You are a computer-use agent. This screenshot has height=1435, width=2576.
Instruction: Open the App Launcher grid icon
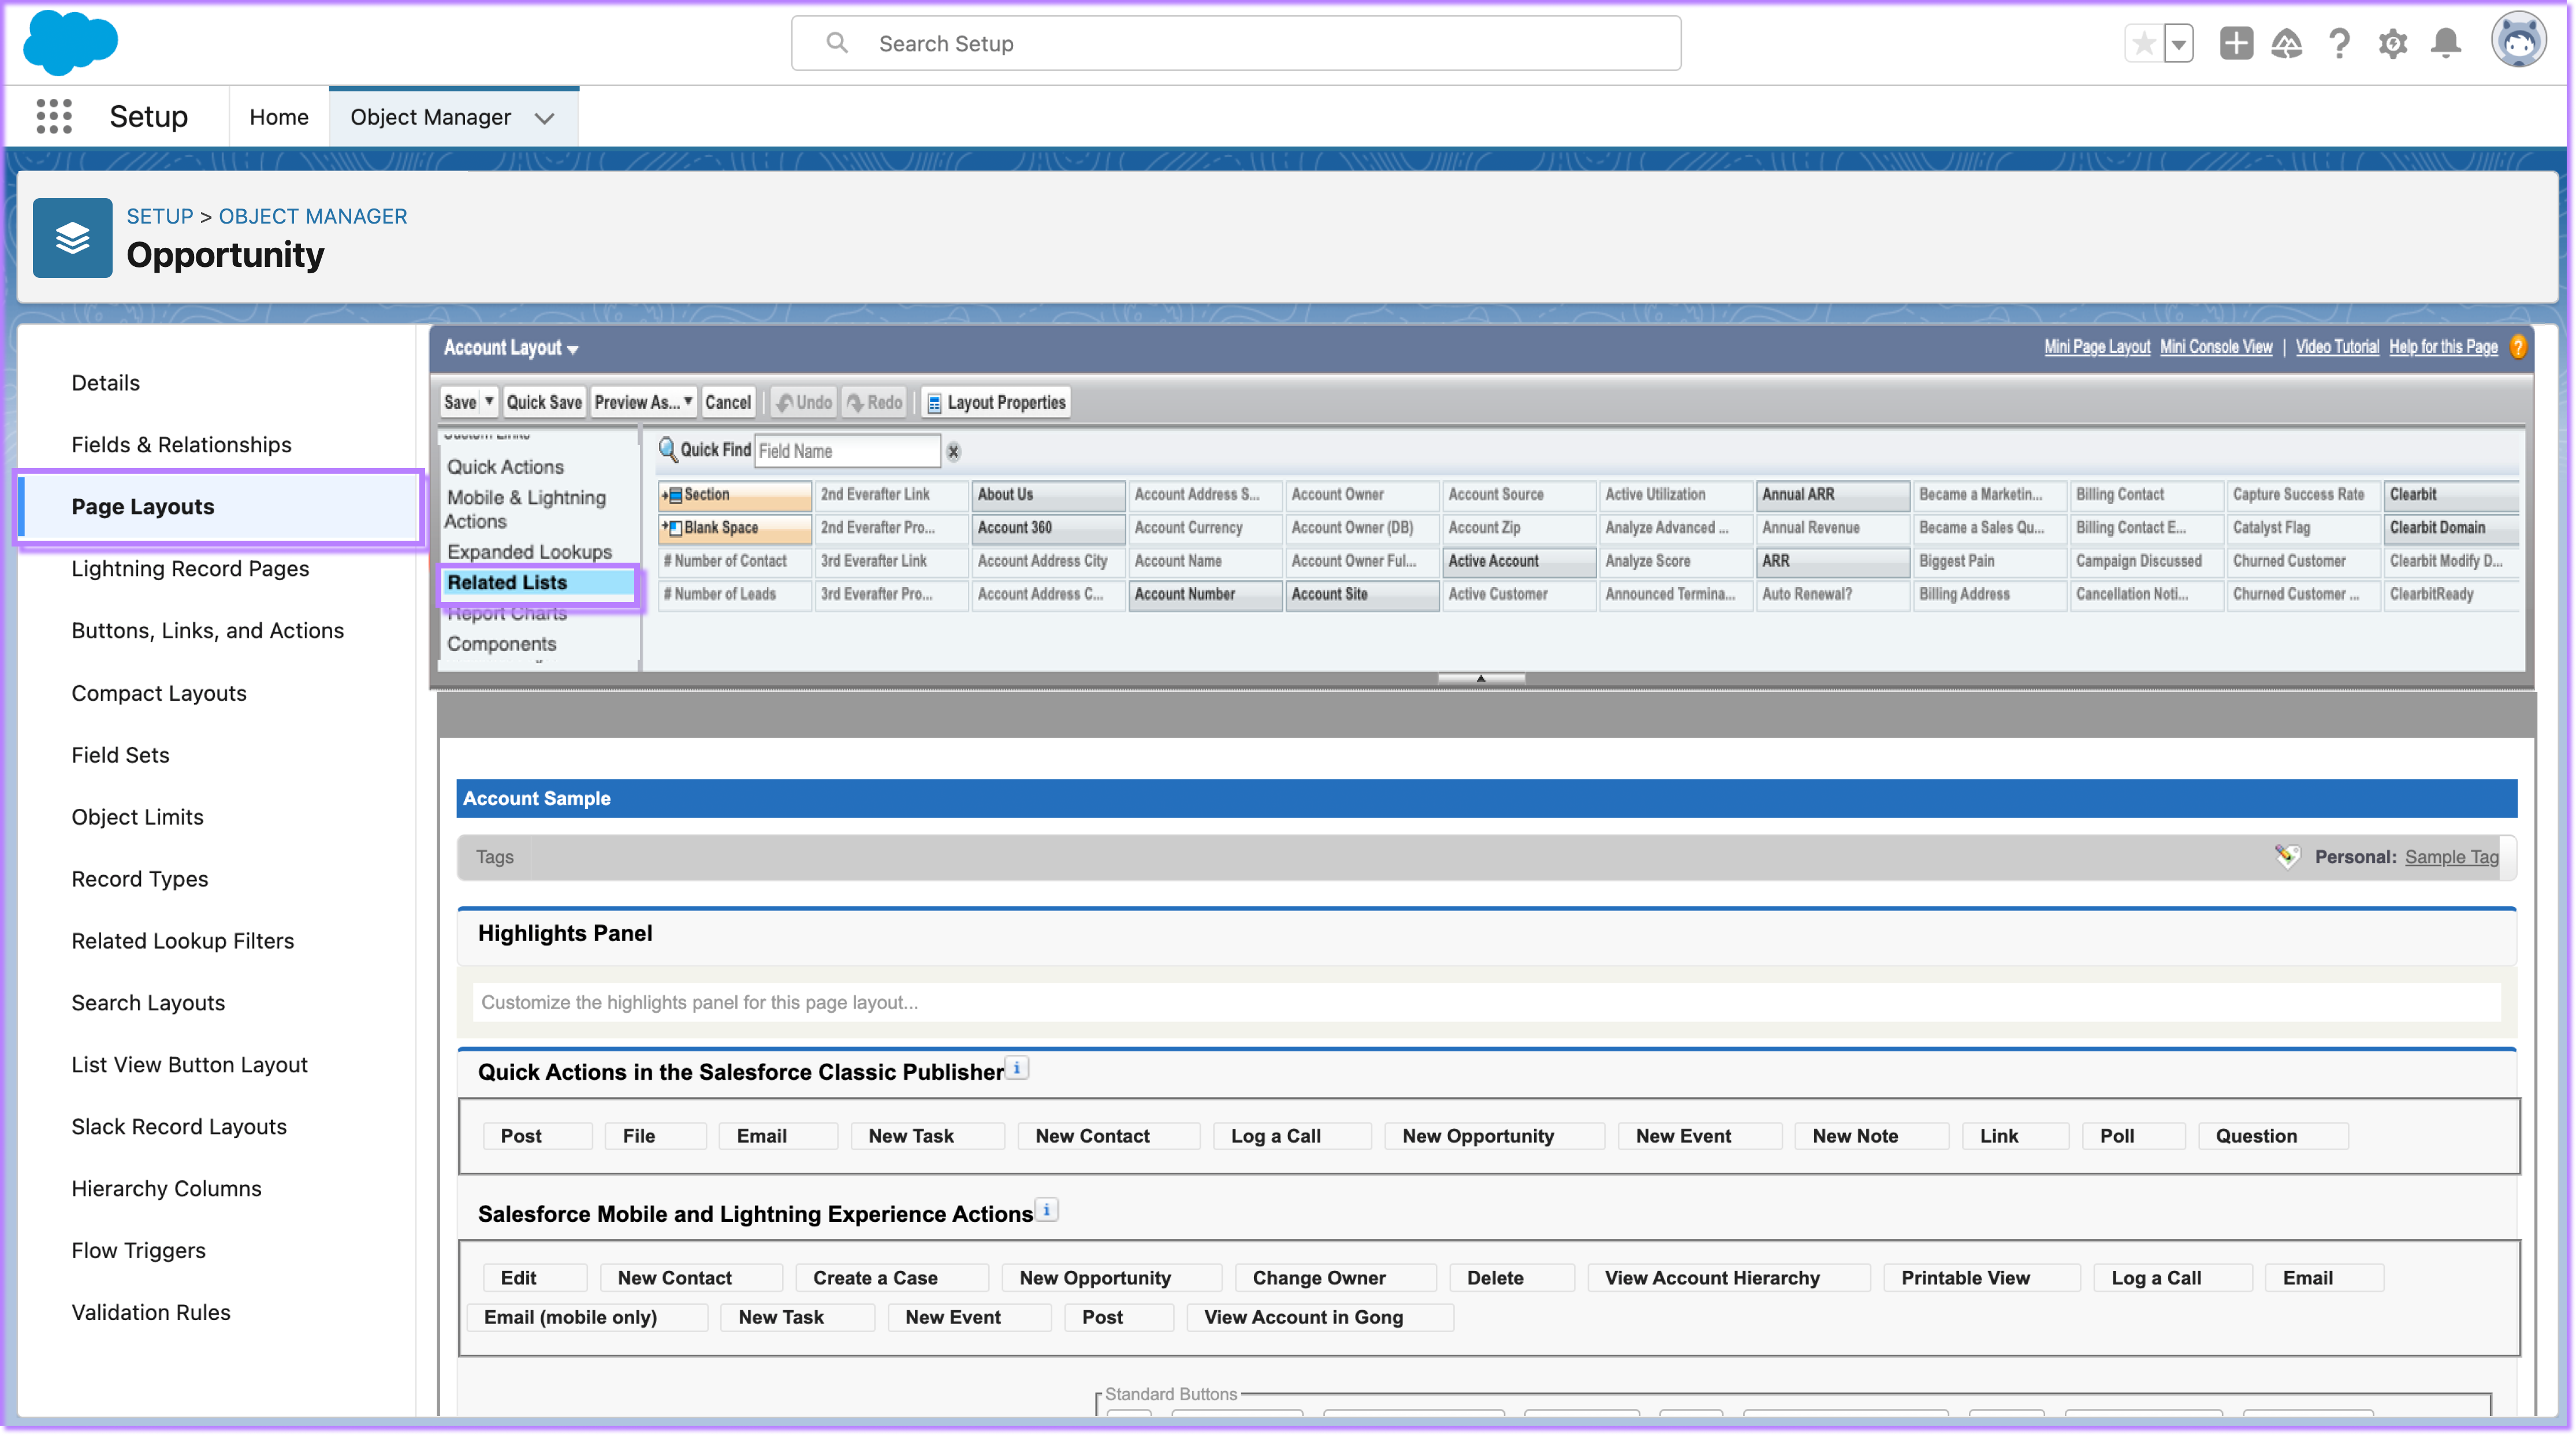[x=54, y=116]
